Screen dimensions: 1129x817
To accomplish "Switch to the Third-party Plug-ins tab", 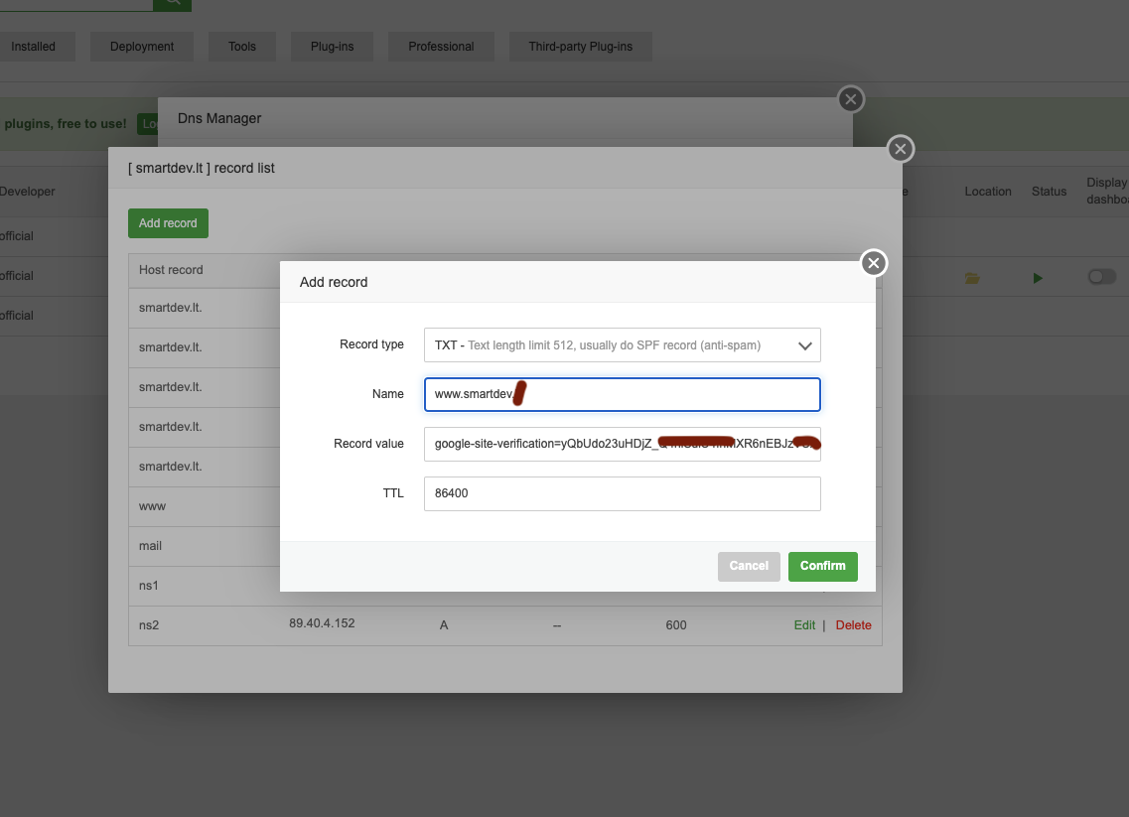I will coord(580,46).
